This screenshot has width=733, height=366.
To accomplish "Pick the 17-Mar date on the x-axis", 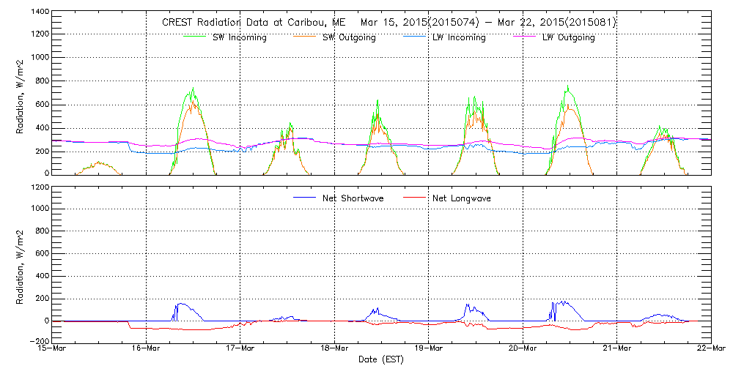I will (240, 348).
